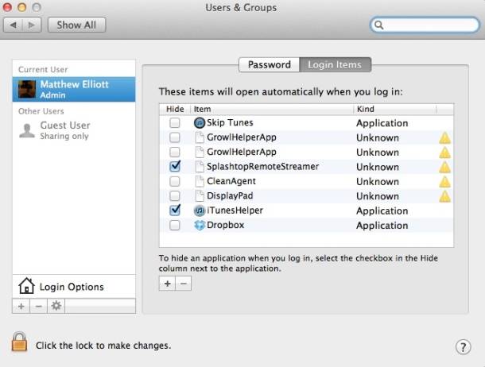Select the iTunesHelper item name
This screenshot has width=485, height=367.
(x=235, y=211)
